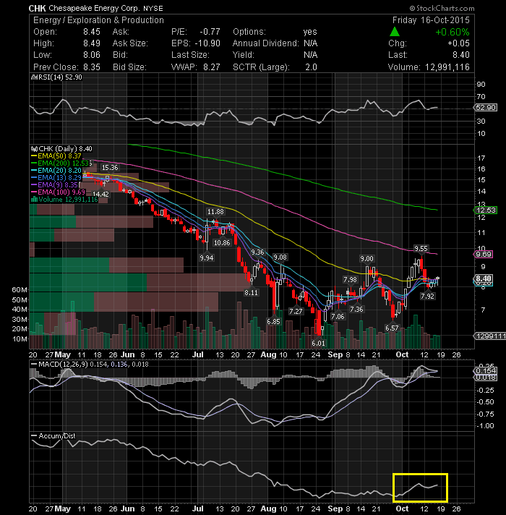The height and width of the screenshot is (515, 506).
Task: Select the Energy / Exploration & Production sector line
Action: pyautogui.click(x=98, y=20)
